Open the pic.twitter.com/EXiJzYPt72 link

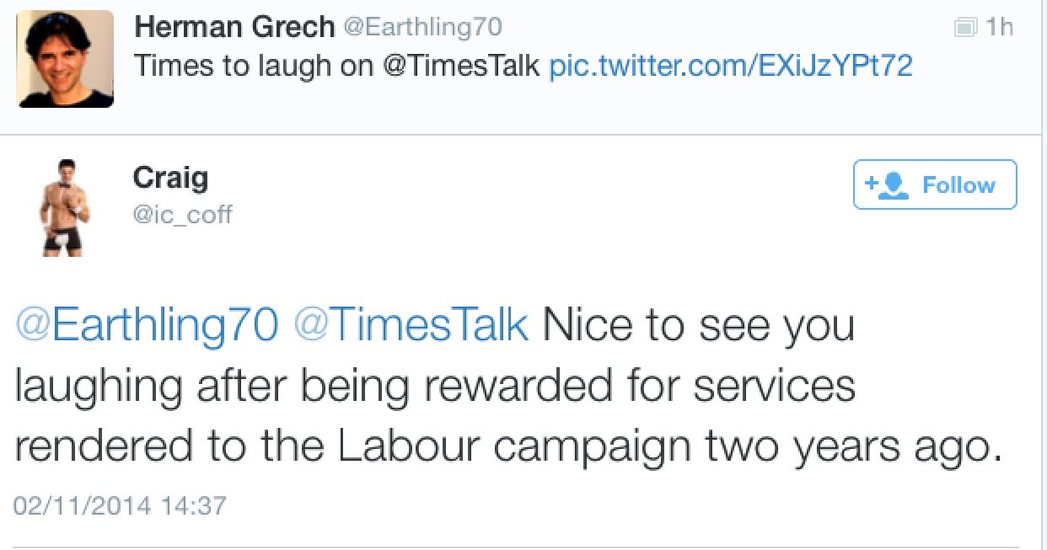[730, 66]
